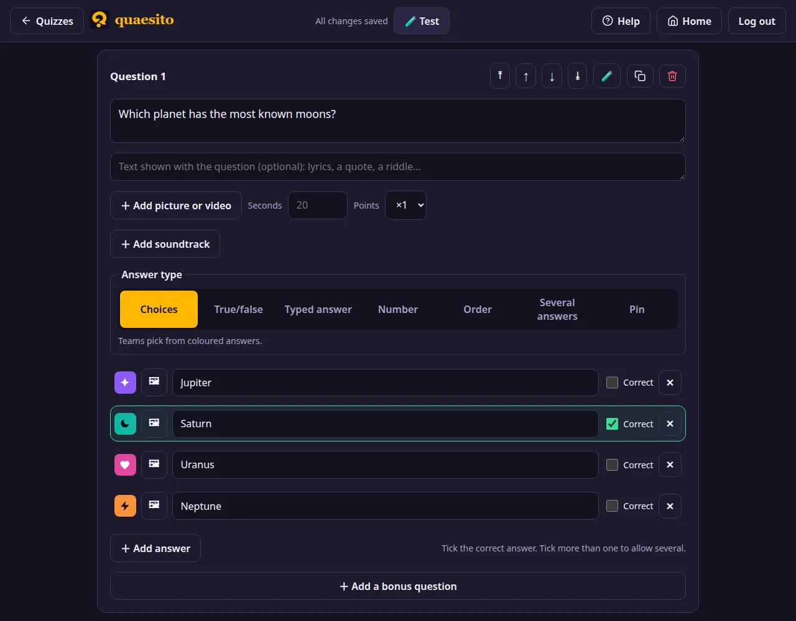The height and width of the screenshot is (621, 796).
Task: Move Question 1 down one position
Action: (x=552, y=76)
